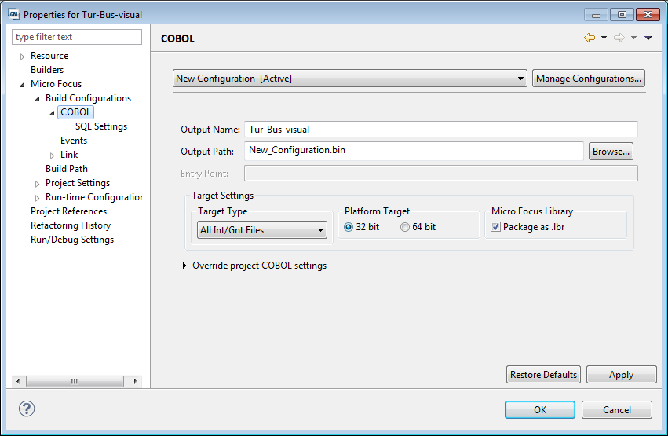Viewport: 668px width, 436px height.
Task: Click the back navigation arrow icon
Action: [589, 38]
